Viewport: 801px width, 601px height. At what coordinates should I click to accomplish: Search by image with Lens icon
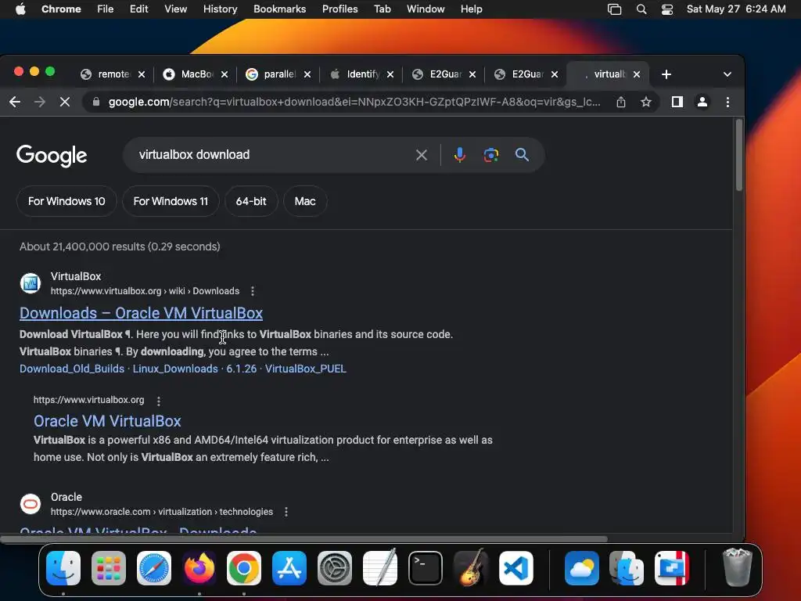(x=491, y=155)
